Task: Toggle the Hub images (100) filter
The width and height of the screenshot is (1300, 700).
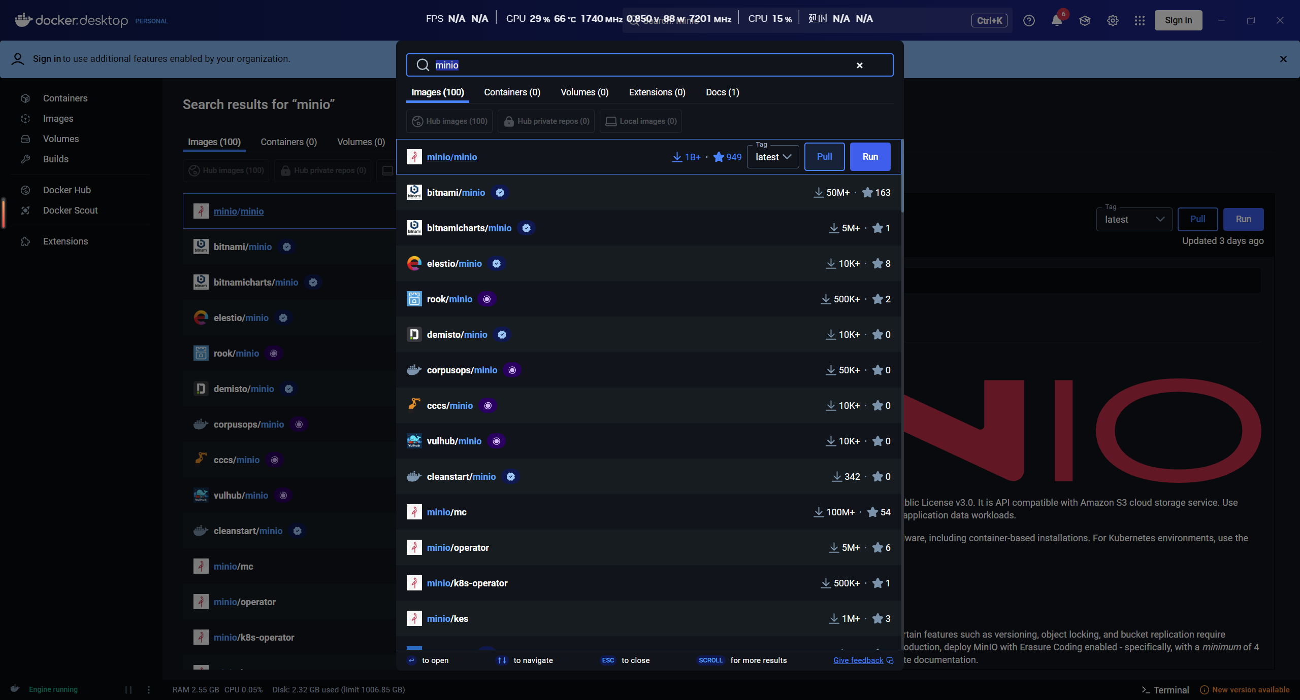Action: (x=449, y=121)
